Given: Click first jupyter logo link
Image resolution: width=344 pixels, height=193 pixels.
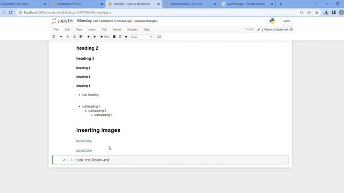Looking at the screenshot, I should point(84,140).
